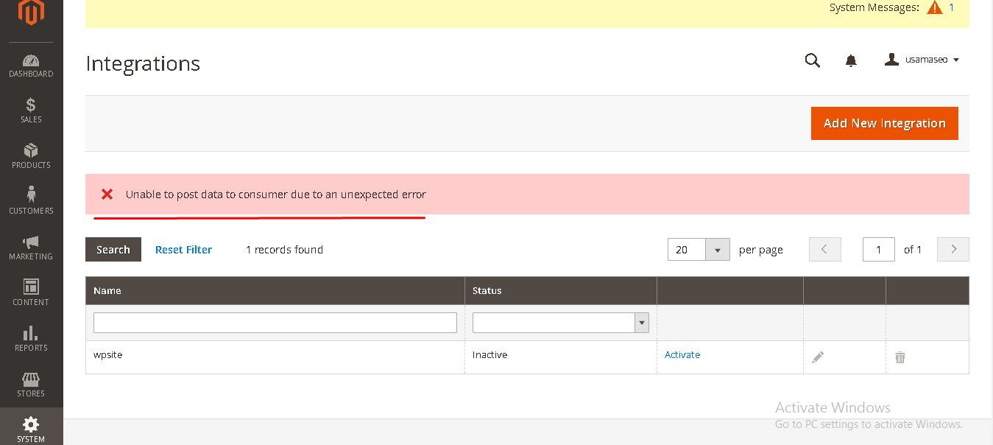Open the Customers sidebar menu

click(x=31, y=201)
